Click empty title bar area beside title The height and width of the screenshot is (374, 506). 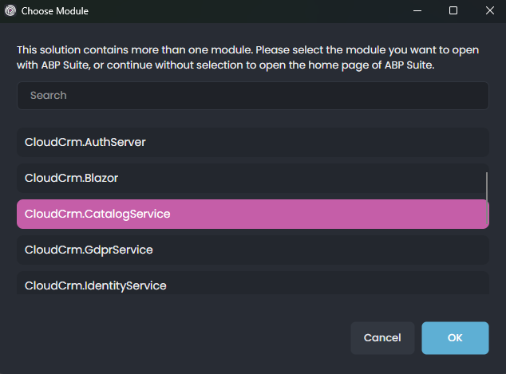[239, 11]
